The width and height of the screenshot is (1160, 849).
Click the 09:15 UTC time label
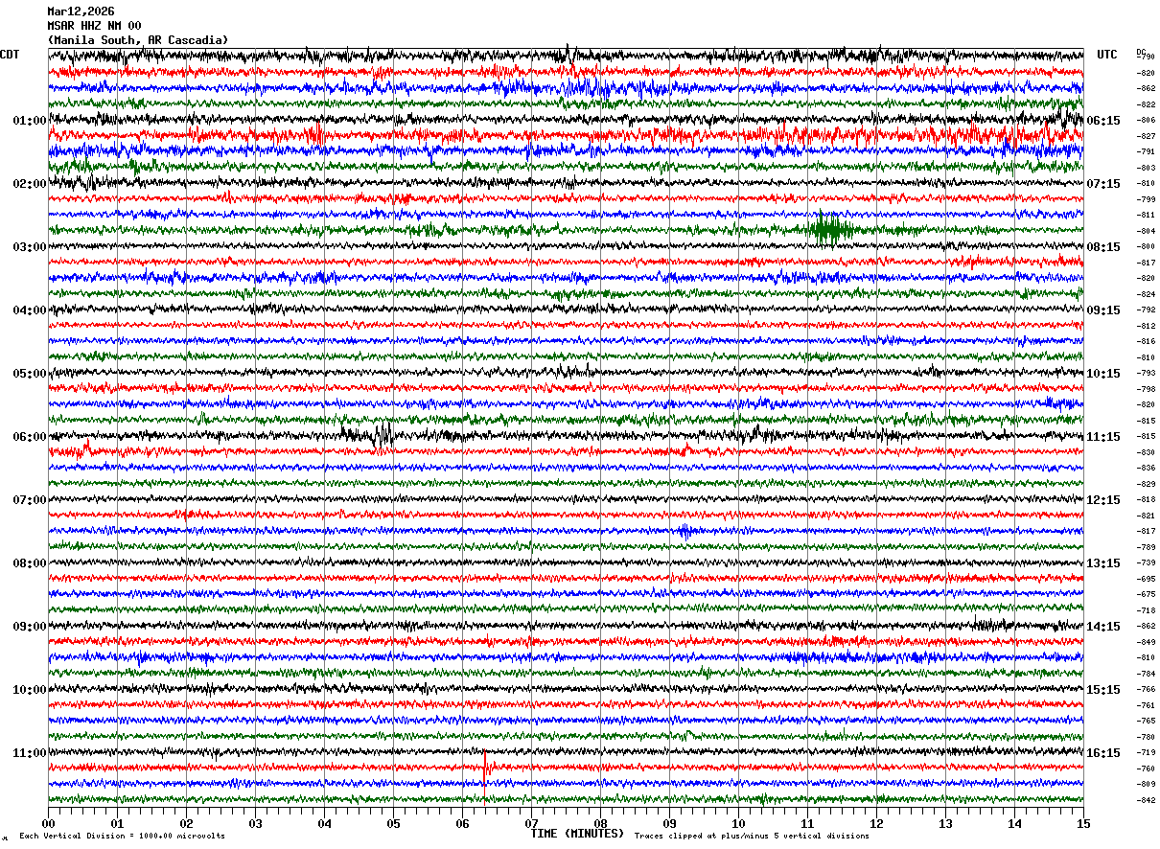click(x=1103, y=310)
